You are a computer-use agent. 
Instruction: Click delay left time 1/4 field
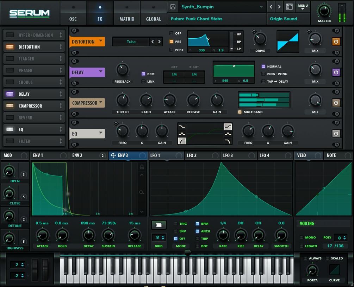174,75
